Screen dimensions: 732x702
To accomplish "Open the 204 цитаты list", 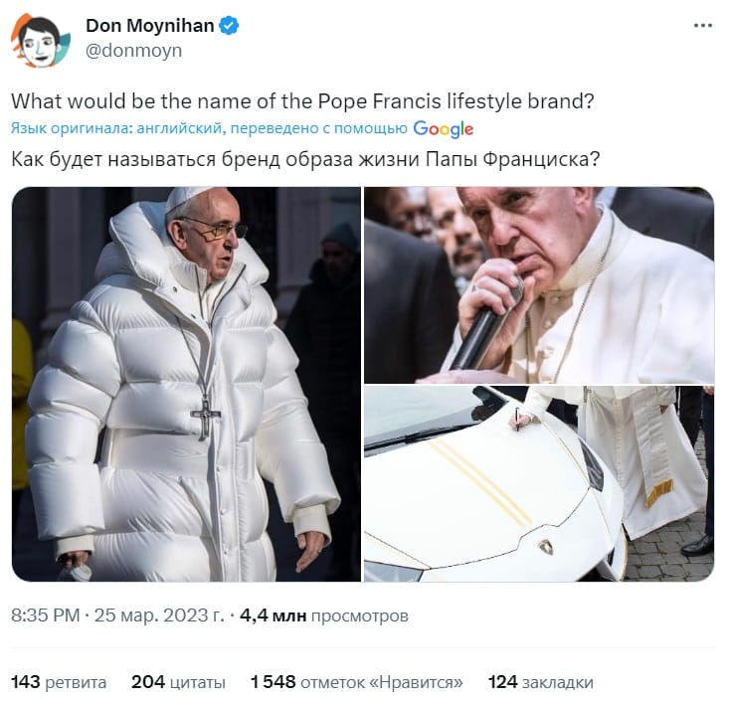I will click(178, 682).
